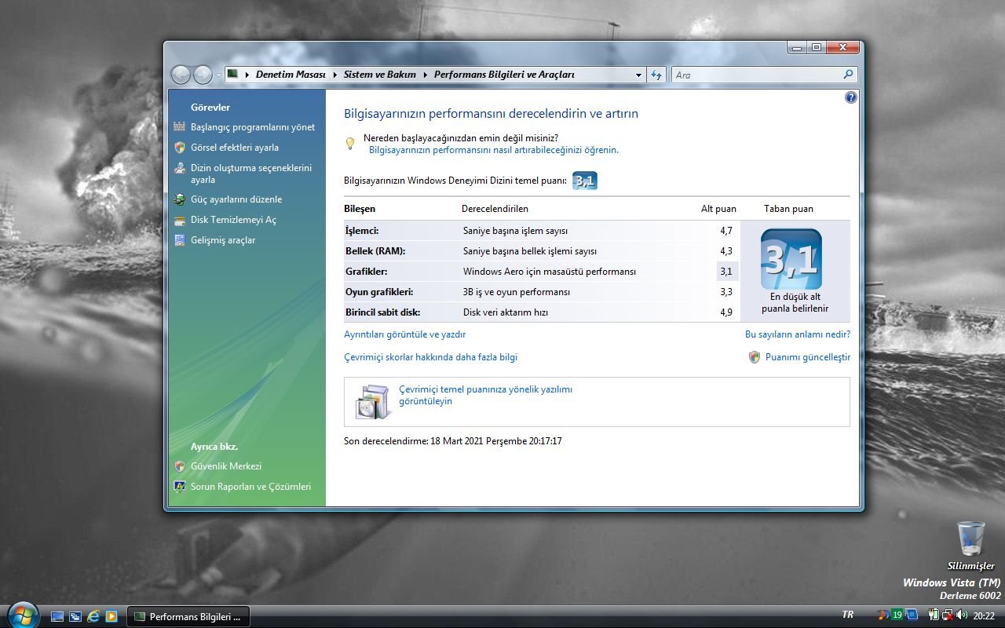
Task: Click the large 3,1 base score tile
Action: (791, 259)
